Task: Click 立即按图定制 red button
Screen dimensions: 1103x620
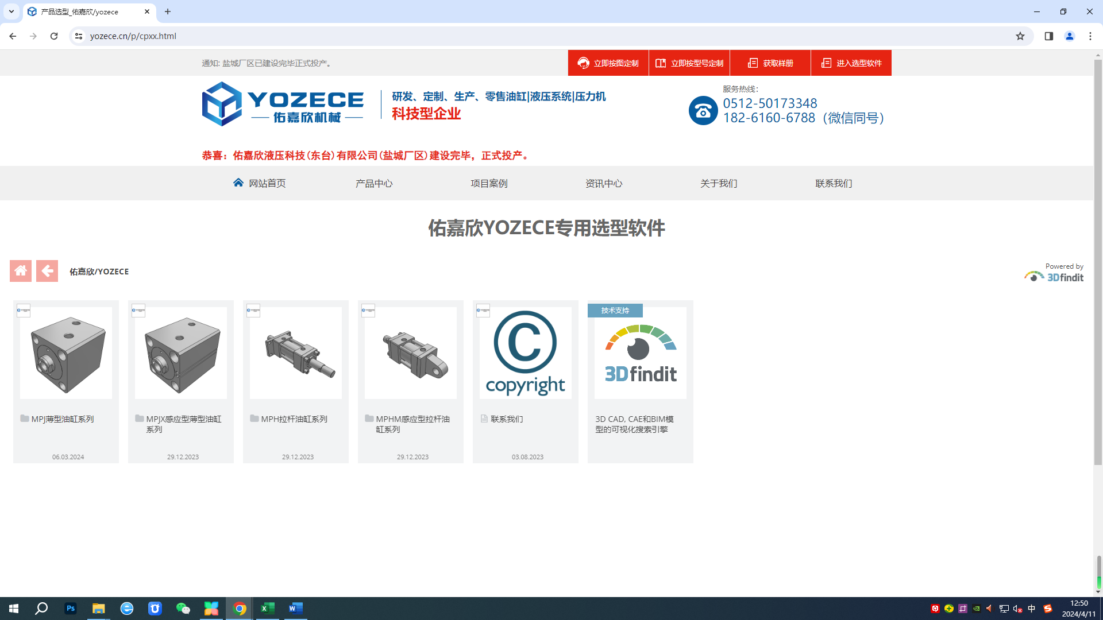Action: [x=608, y=63]
